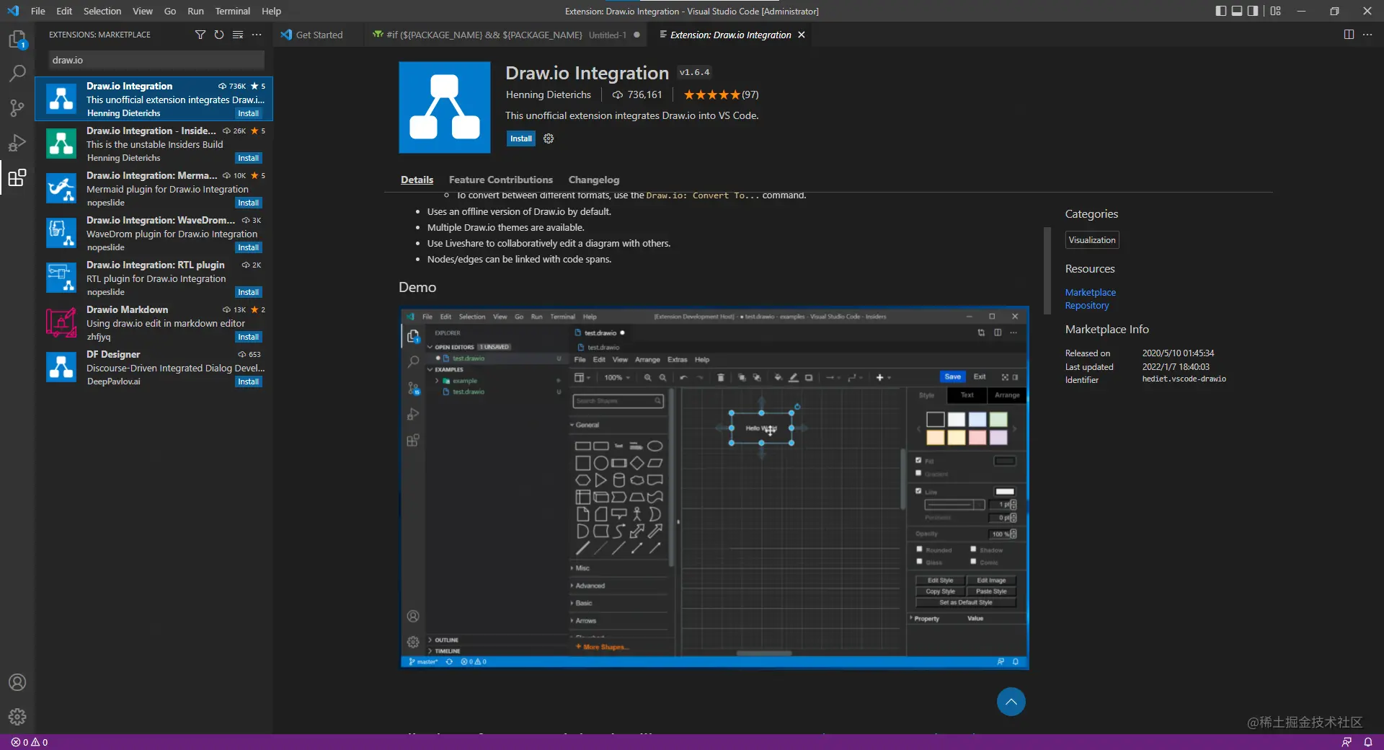Viewport: 1384px width, 750px height.
Task: Toggle the secondary side bar layout button
Action: 1253,11
